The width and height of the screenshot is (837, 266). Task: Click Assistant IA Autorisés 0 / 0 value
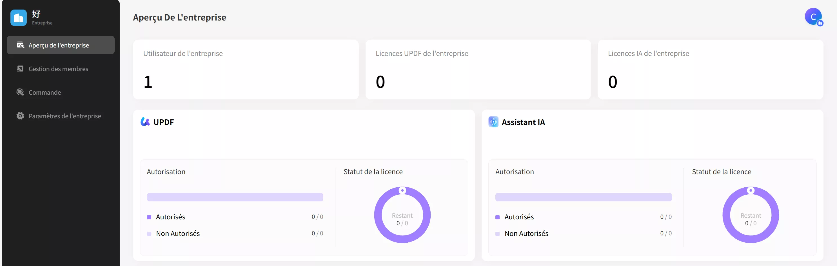coord(666,217)
